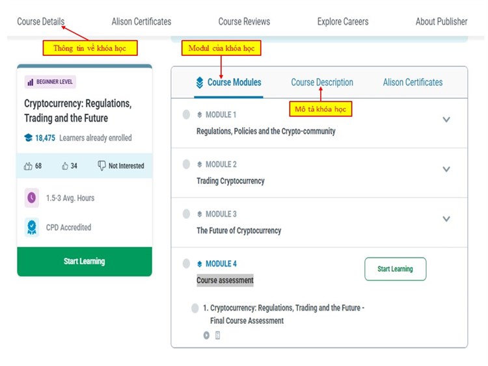The width and height of the screenshot is (488, 366).
Task: Click the purple clock average hours icon
Action: [32, 198]
